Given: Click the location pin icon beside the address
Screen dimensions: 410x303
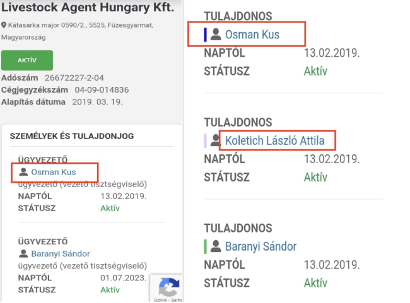Looking at the screenshot, I should (4, 25).
